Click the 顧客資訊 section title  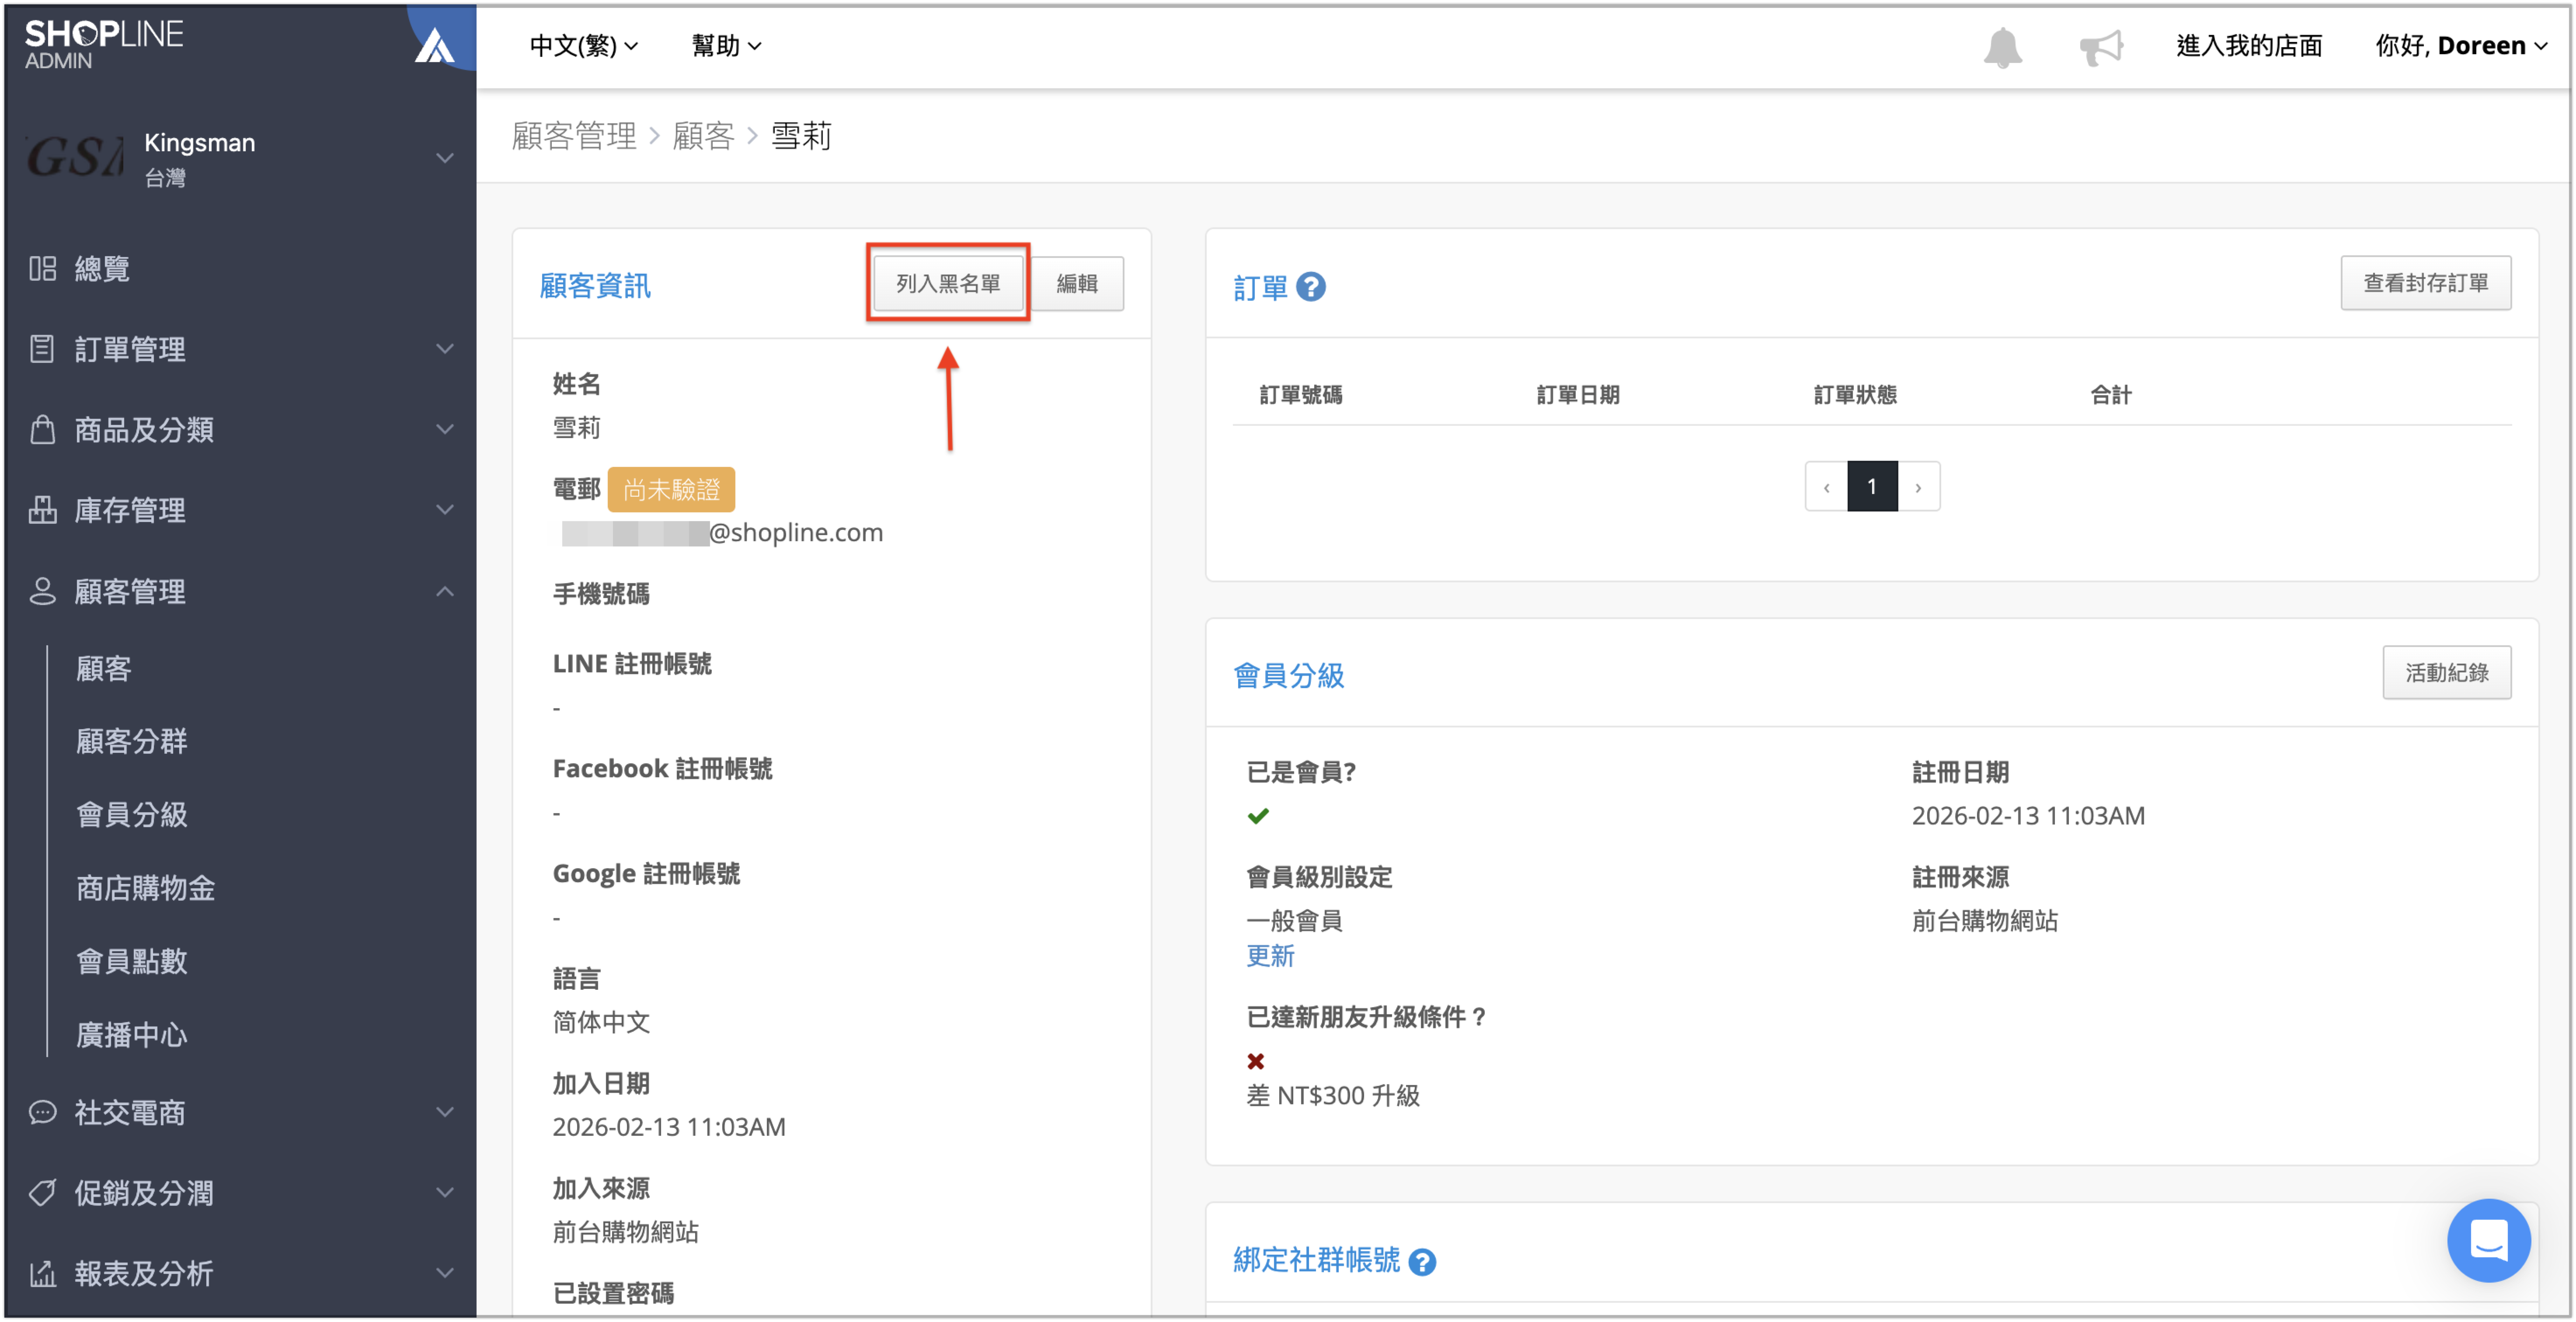click(x=595, y=286)
